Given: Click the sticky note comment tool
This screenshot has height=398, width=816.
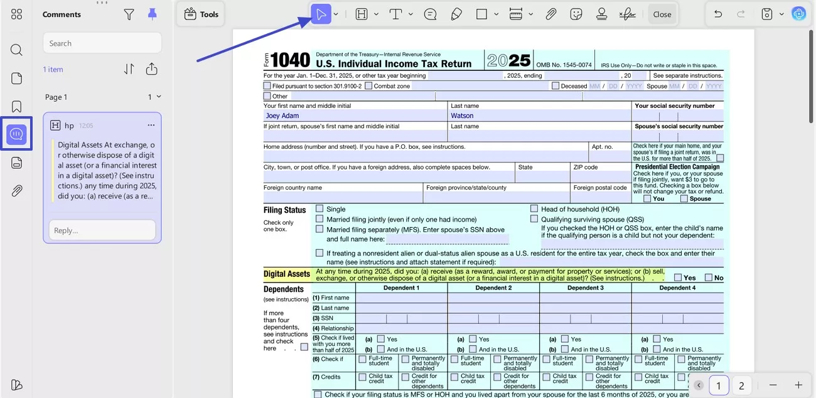Looking at the screenshot, I should click(x=430, y=14).
